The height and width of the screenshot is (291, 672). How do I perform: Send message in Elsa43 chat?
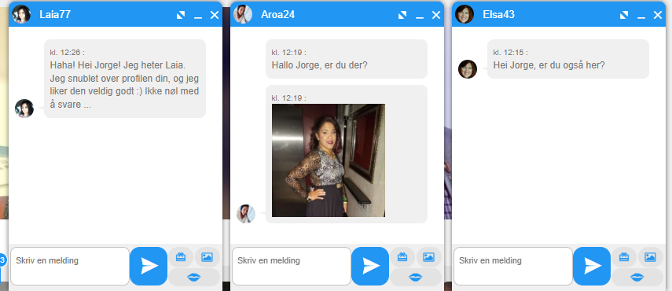click(x=592, y=266)
